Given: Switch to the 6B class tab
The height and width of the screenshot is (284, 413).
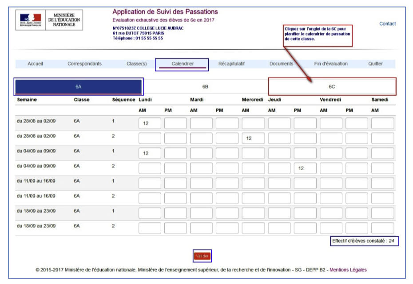Looking at the screenshot, I should pos(205,87).
